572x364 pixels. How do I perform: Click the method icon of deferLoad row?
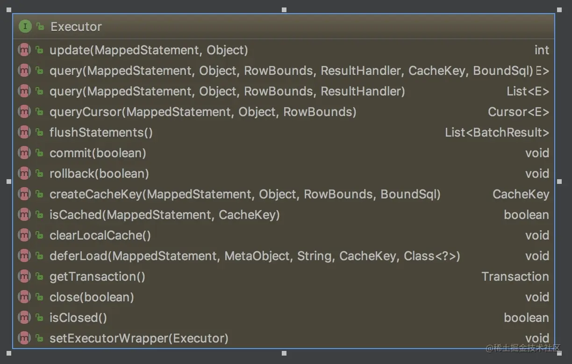click(24, 256)
